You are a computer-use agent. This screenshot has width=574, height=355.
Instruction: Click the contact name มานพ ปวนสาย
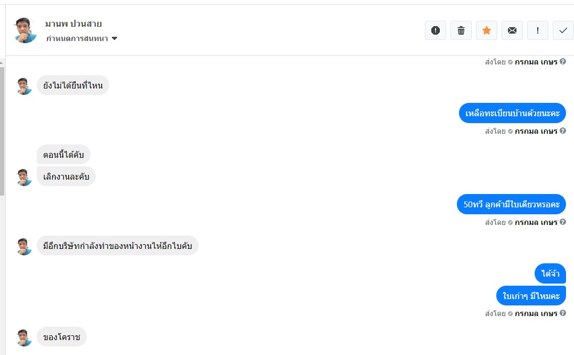pos(73,24)
